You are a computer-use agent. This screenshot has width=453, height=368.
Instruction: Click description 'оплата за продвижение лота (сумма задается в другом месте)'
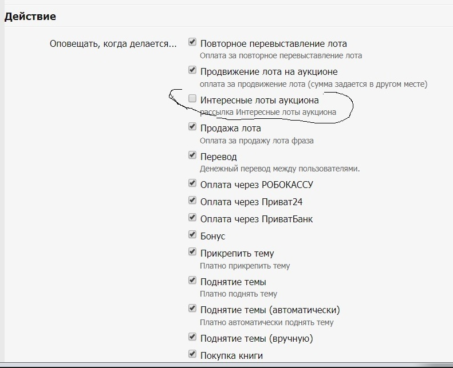313,84
